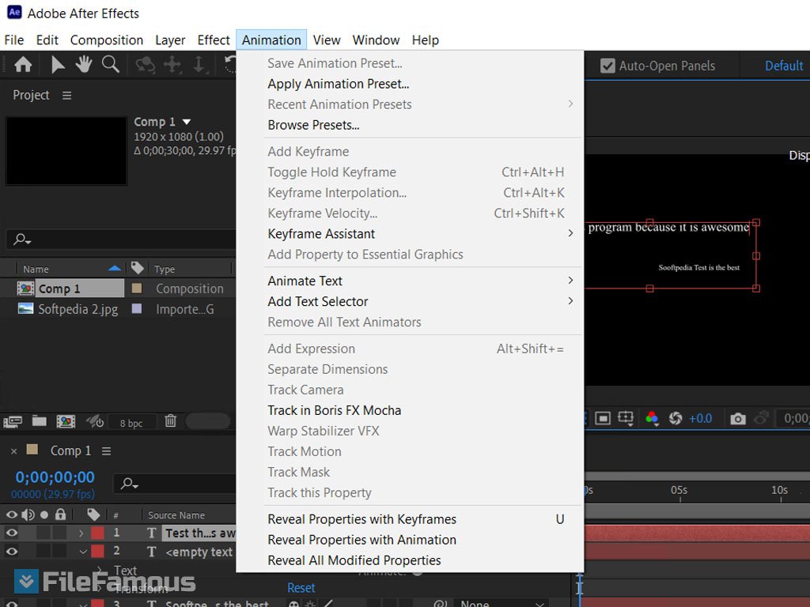
Task: Click the 8 bpc color depth button
Action: [x=131, y=424]
